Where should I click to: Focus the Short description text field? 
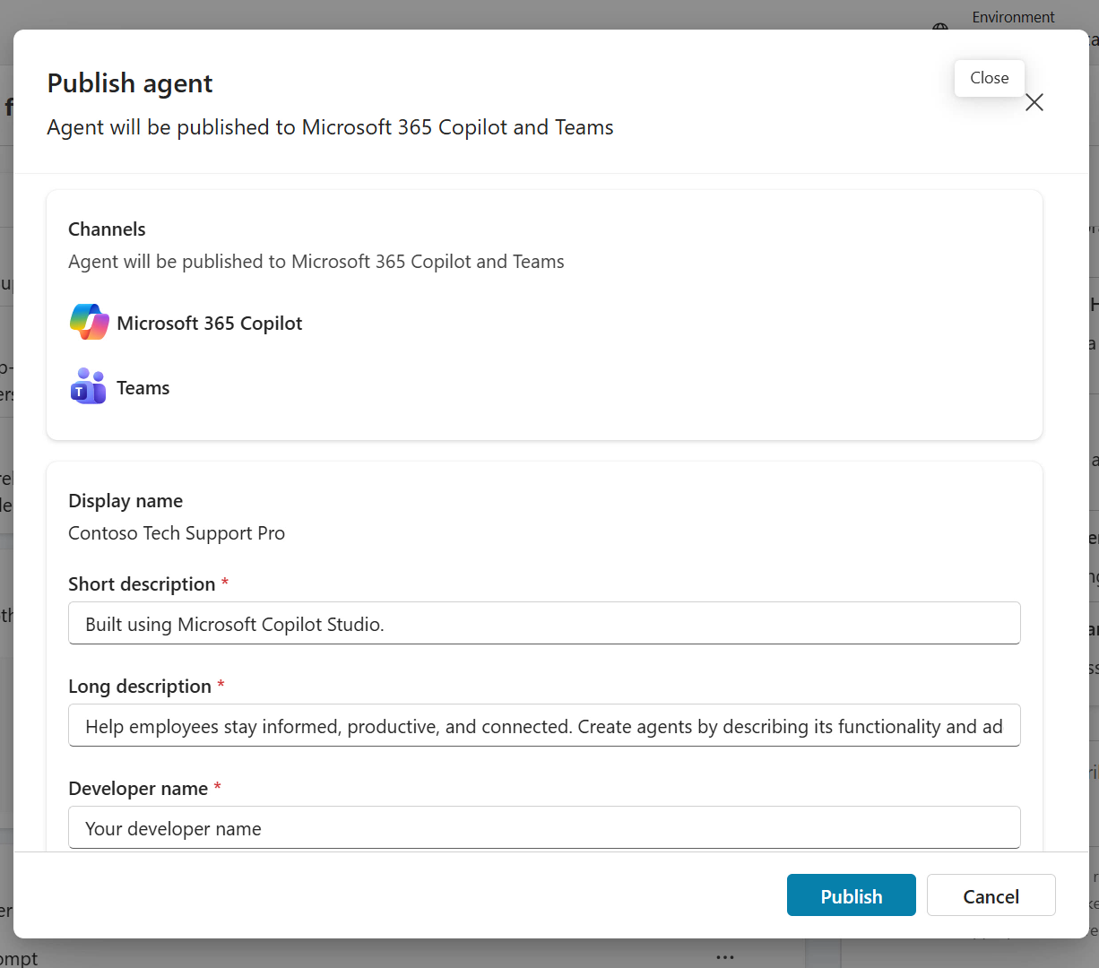[544, 624]
